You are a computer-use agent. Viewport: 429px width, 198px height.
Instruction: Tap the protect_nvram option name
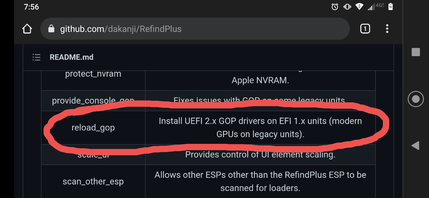point(93,74)
